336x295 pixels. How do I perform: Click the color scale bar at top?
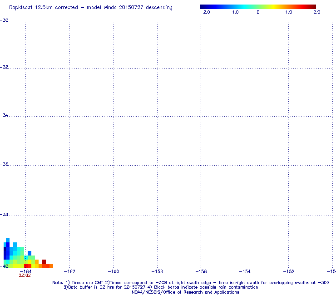click(x=258, y=7)
